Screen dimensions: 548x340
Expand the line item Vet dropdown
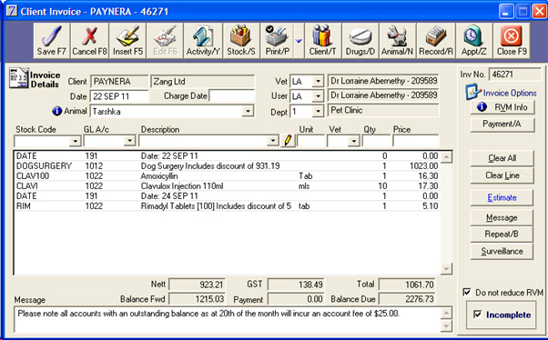[x=354, y=141]
